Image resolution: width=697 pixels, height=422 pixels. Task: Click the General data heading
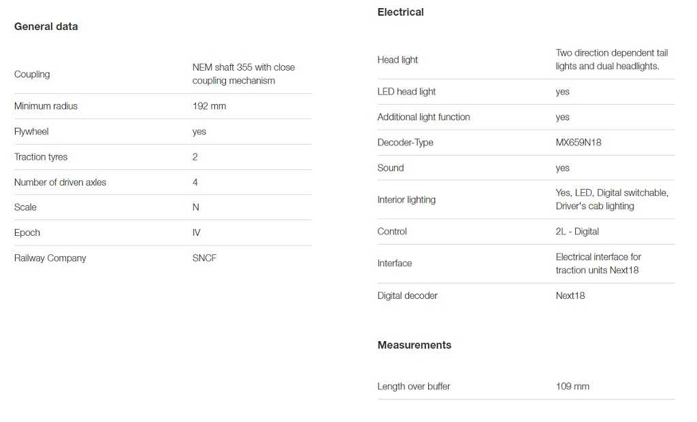46,27
